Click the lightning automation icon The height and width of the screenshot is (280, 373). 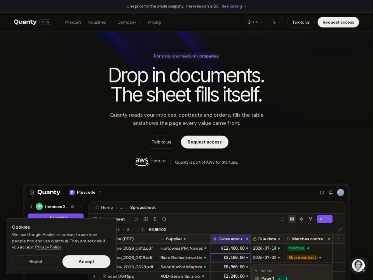(x=301, y=219)
